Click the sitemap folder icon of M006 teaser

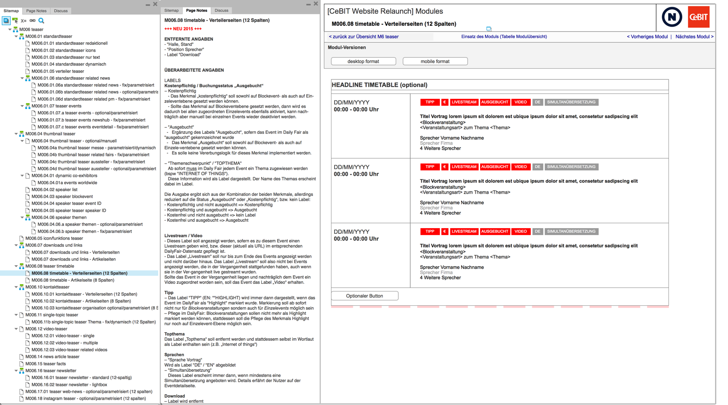click(x=16, y=29)
